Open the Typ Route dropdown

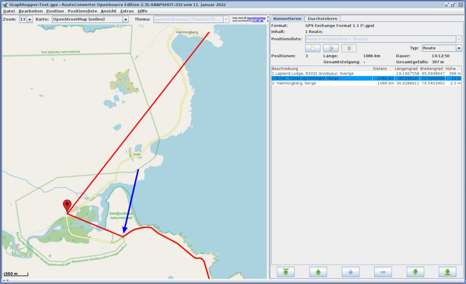pyautogui.click(x=459, y=48)
